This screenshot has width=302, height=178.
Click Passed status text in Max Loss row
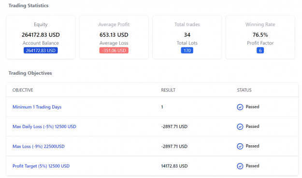[x=253, y=146]
